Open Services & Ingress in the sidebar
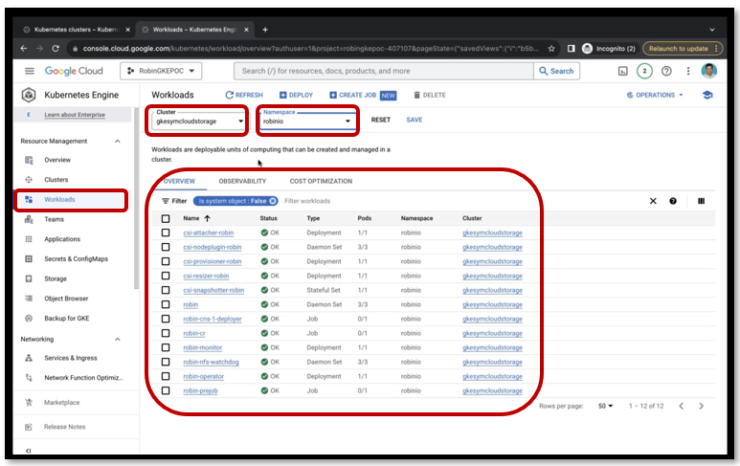Screen dimensions: 740x466 pos(73,358)
